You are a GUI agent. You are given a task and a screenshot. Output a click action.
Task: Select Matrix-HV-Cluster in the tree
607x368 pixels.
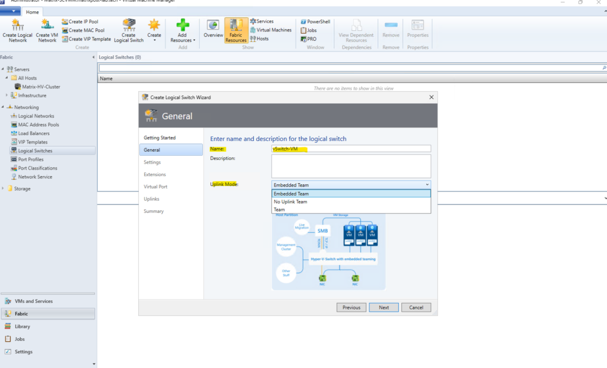(x=37, y=87)
